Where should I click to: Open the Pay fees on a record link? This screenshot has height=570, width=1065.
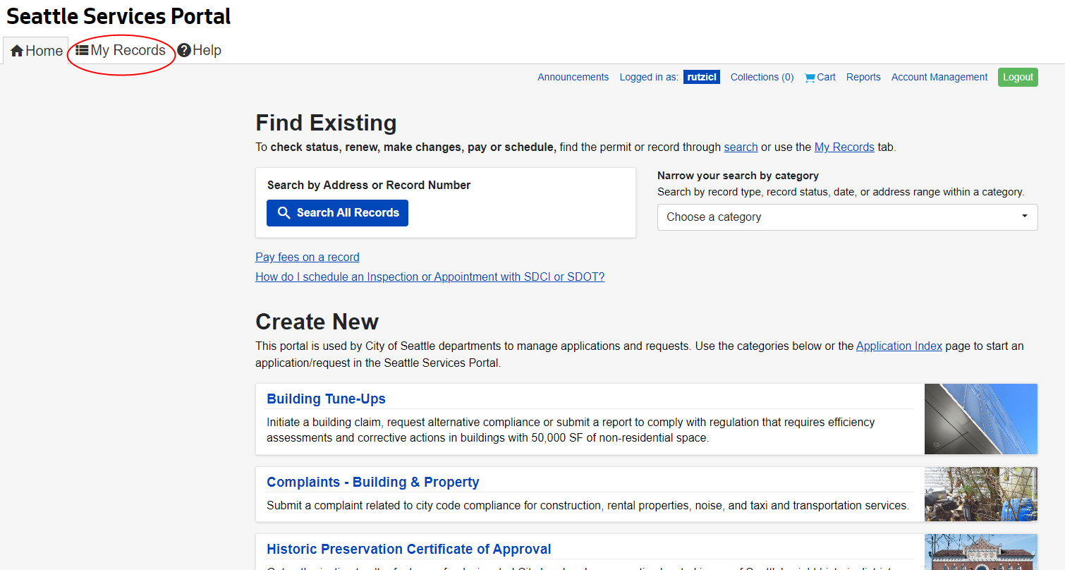(307, 257)
